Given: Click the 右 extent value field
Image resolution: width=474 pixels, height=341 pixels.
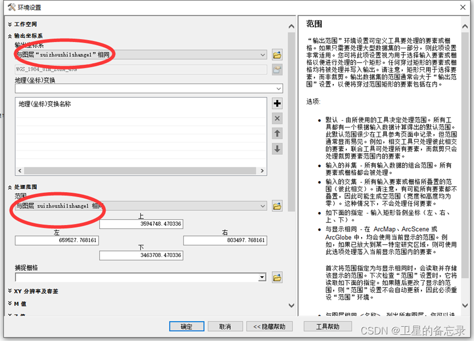Looking at the screenshot, I should point(225,240).
